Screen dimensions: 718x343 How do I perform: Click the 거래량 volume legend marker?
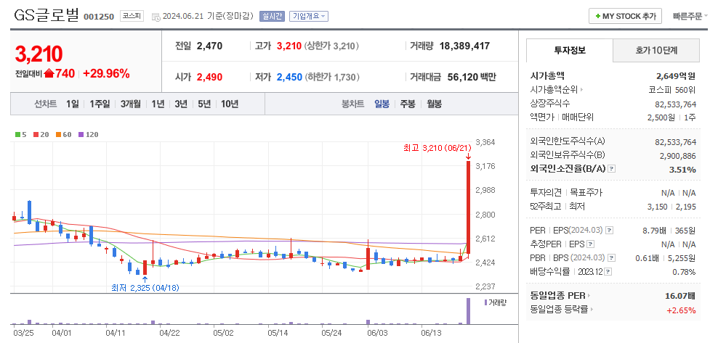486,302
